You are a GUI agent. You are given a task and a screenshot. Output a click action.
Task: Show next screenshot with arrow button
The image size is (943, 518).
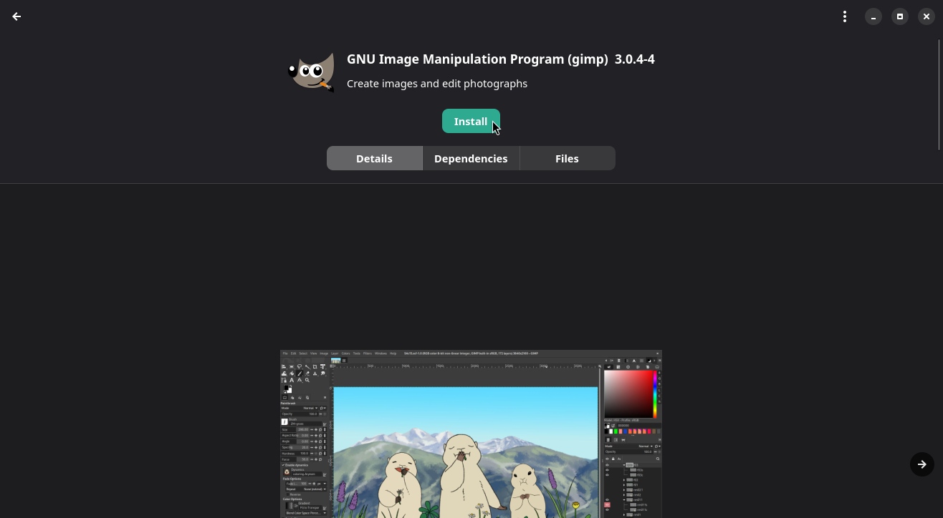[x=922, y=464]
